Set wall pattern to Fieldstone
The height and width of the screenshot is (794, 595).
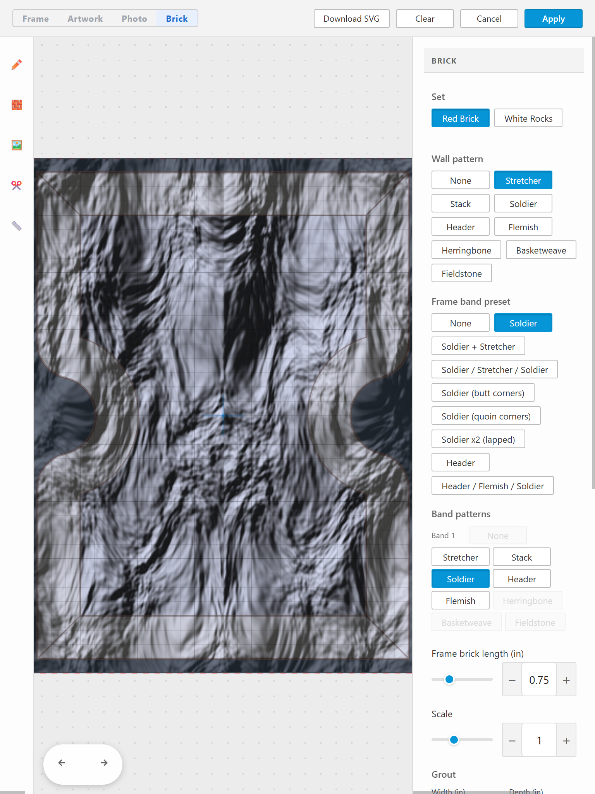pyautogui.click(x=462, y=273)
